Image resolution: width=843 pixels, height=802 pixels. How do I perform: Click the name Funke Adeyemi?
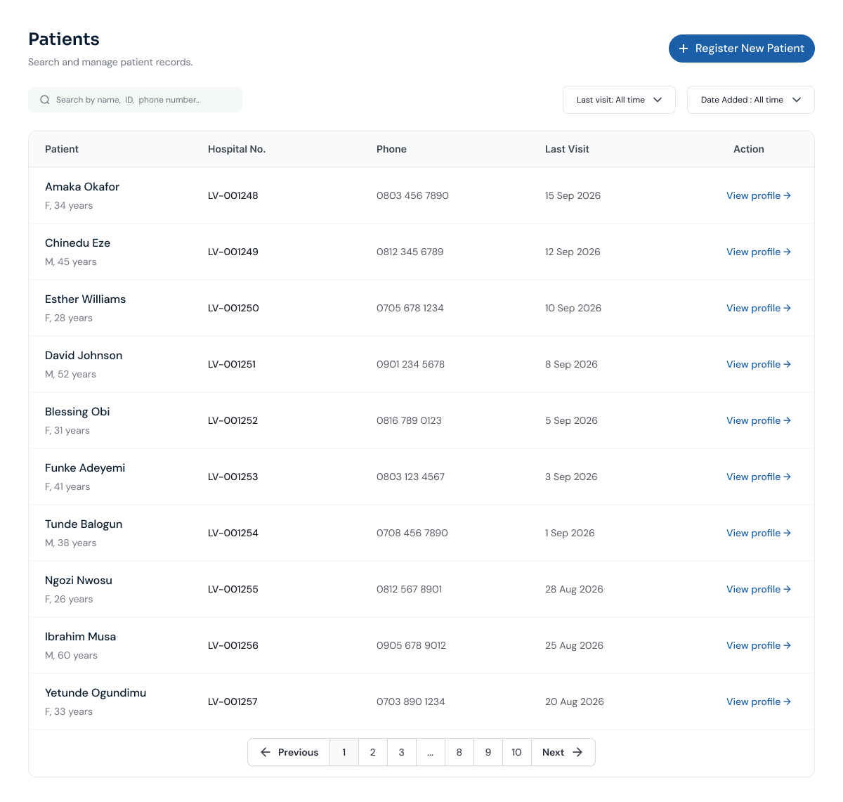[x=85, y=467]
